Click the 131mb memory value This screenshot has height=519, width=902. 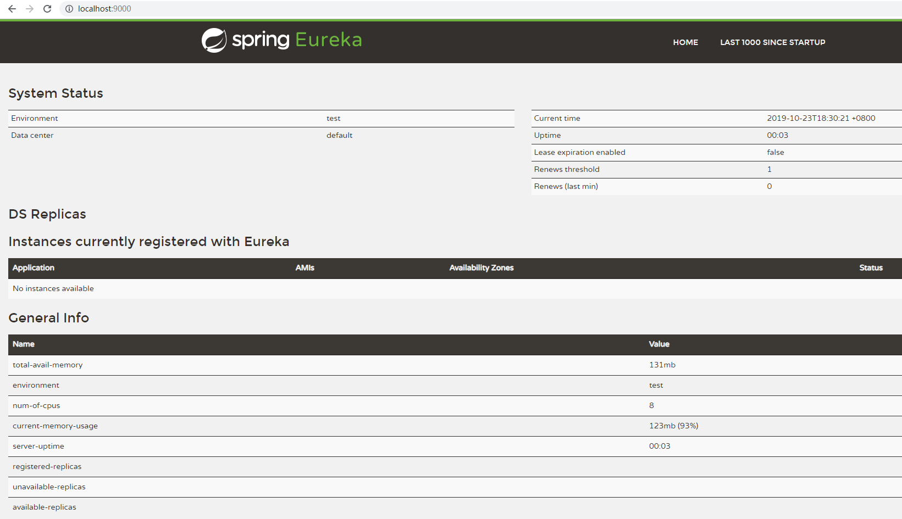pyautogui.click(x=662, y=365)
